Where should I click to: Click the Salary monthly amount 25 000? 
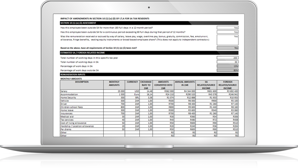114,91
